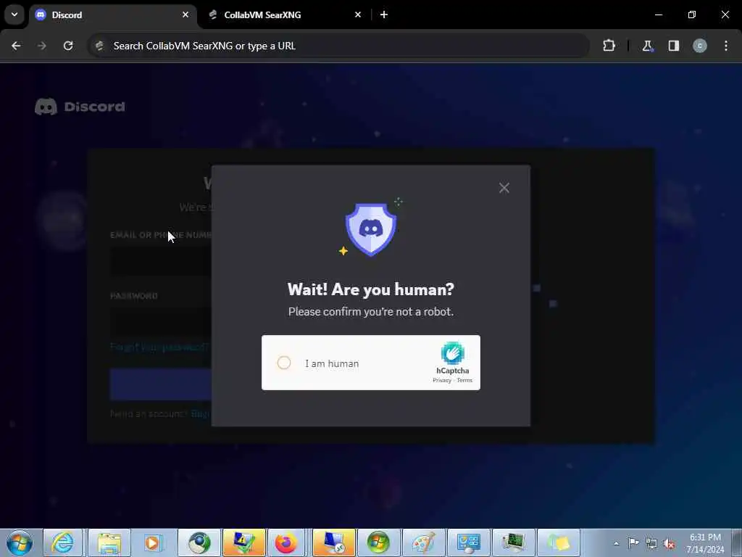
Task: Close the CollabVM SearXNG tab
Action: [358, 15]
